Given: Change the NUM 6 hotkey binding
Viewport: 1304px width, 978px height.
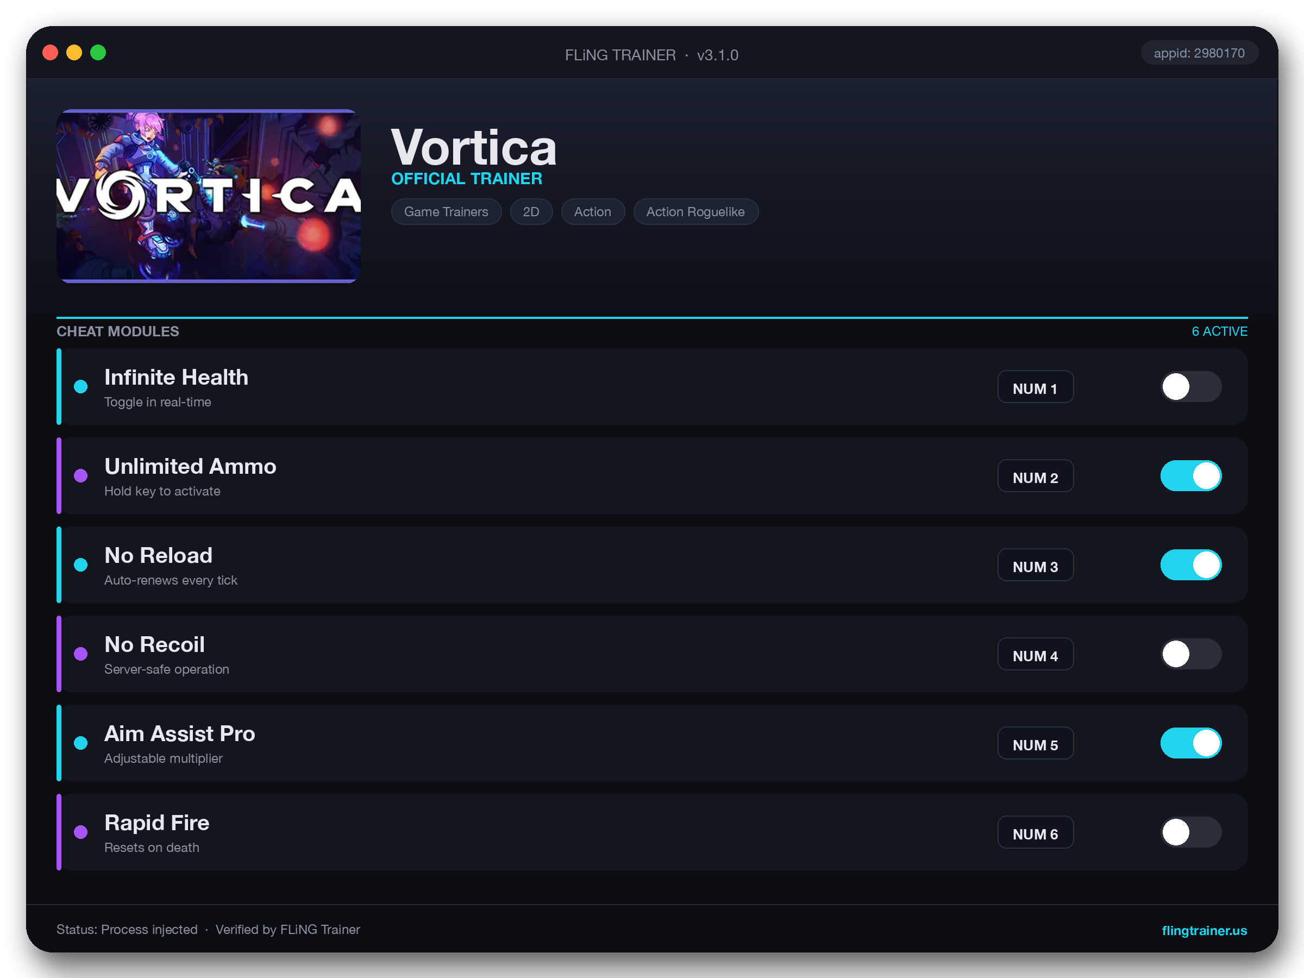Looking at the screenshot, I should 1035,832.
